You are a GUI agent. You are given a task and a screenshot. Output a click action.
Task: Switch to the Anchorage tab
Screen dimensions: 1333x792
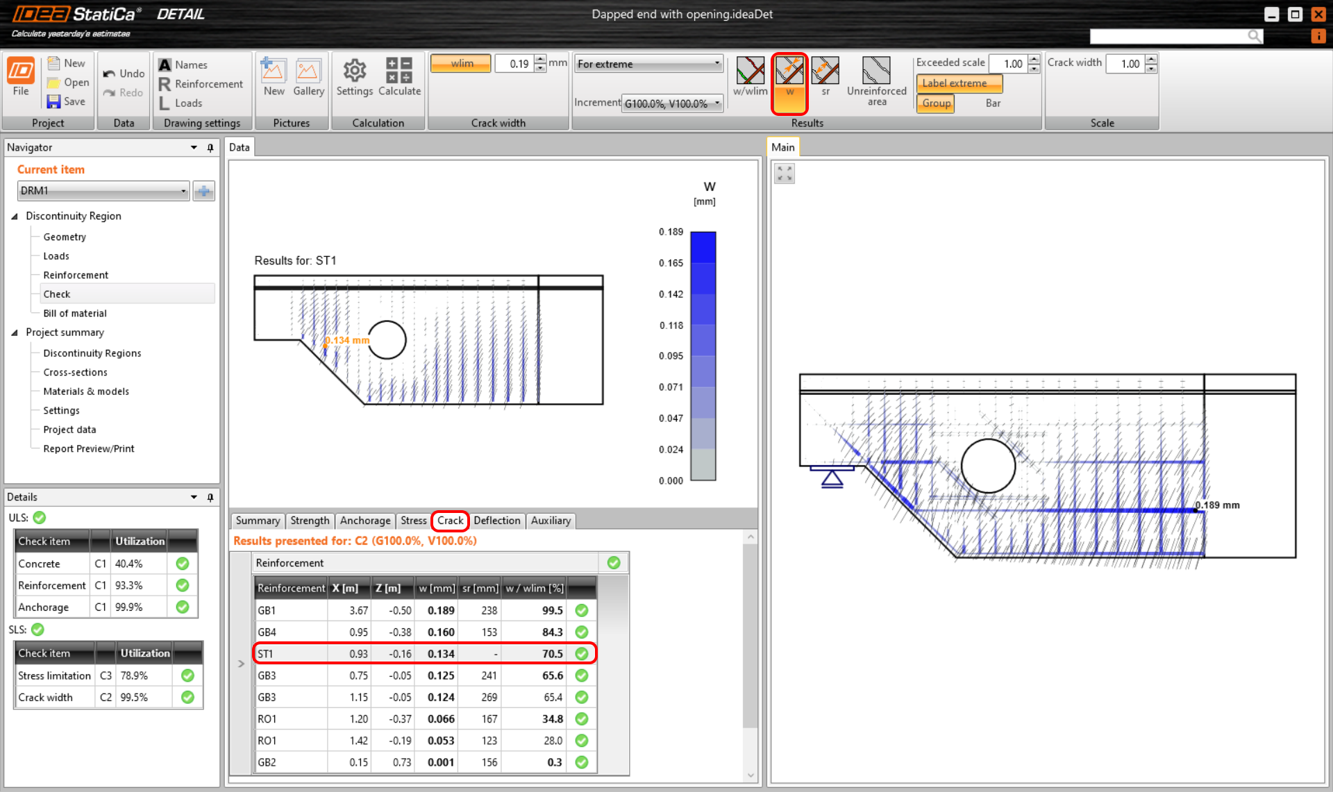364,521
